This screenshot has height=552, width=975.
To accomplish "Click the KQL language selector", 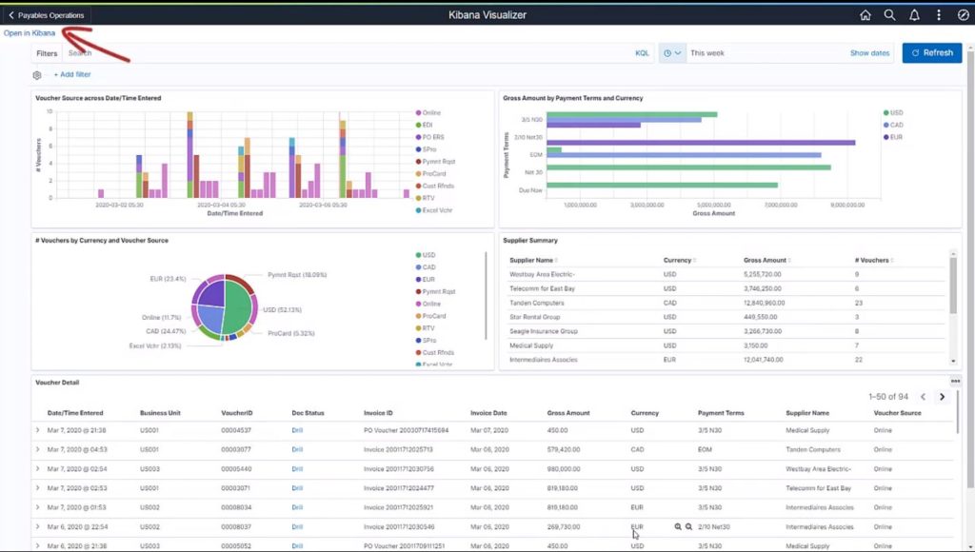I will [643, 52].
